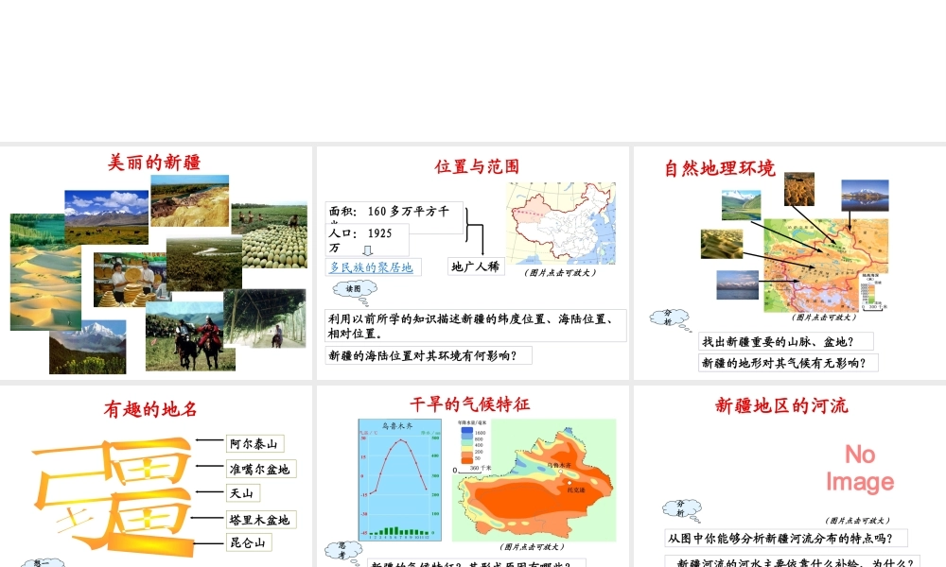This screenshot has width=946, height=567.
Task: Click the question 找出新疆重要的山脉、盆地?
Action: tap(785, 342)
